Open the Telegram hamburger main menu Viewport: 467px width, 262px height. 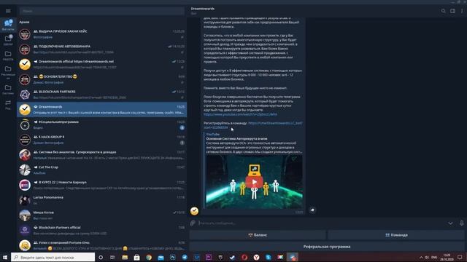click(x=8, y=11)
